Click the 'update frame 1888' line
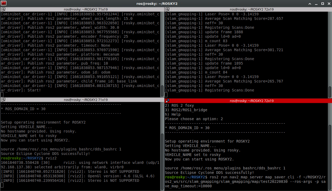The image size is (332, 191). [x=204, y=32]
